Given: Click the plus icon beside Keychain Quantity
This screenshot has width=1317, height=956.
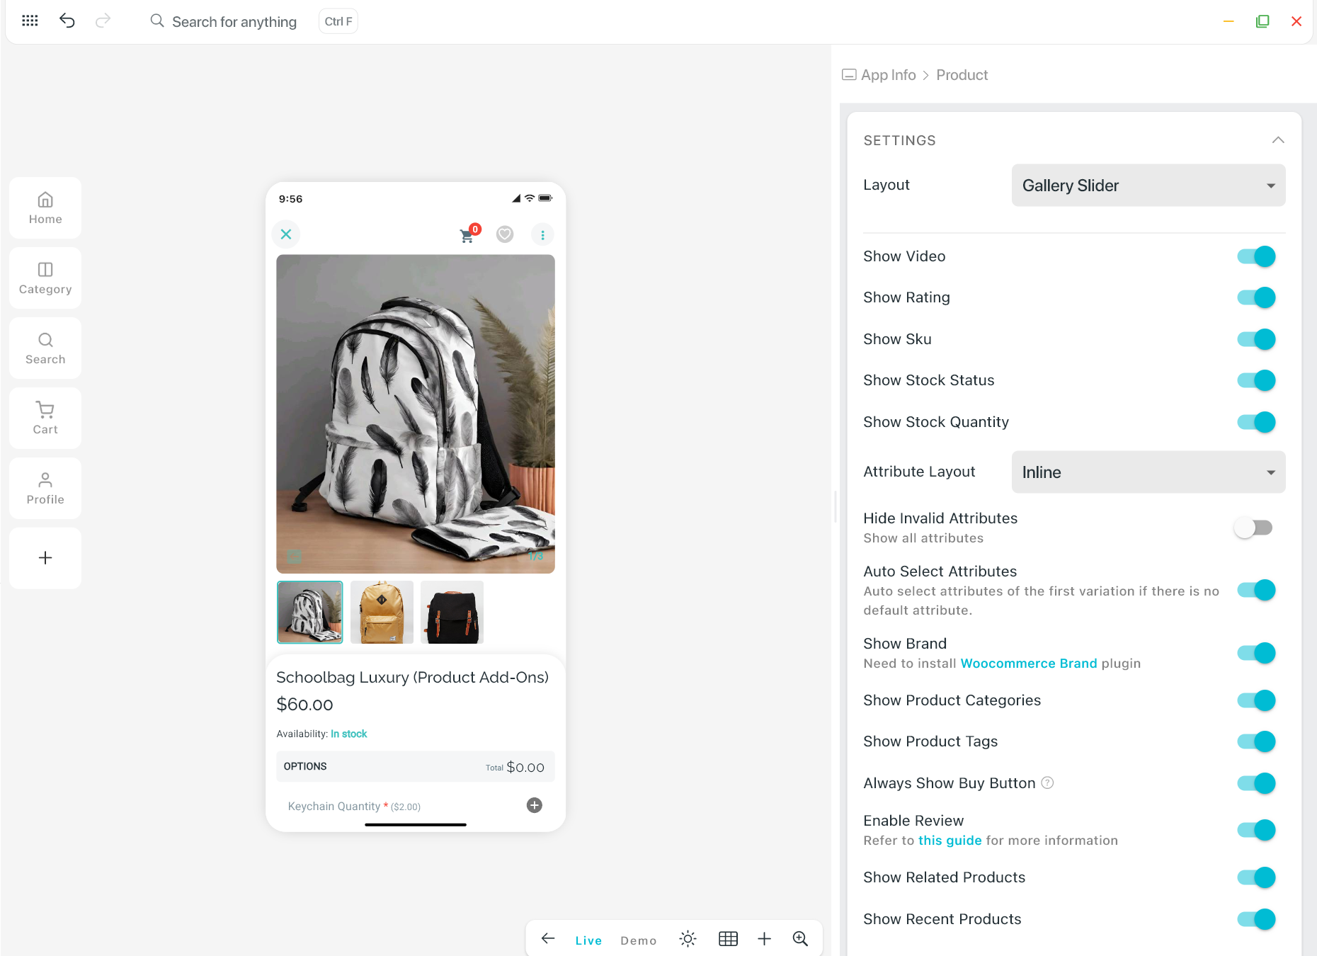Looking at the screenshot, I should tap(535, 805).
